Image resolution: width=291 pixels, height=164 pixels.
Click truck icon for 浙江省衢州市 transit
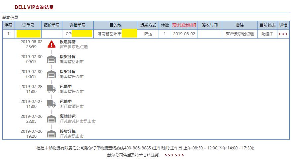51,104
